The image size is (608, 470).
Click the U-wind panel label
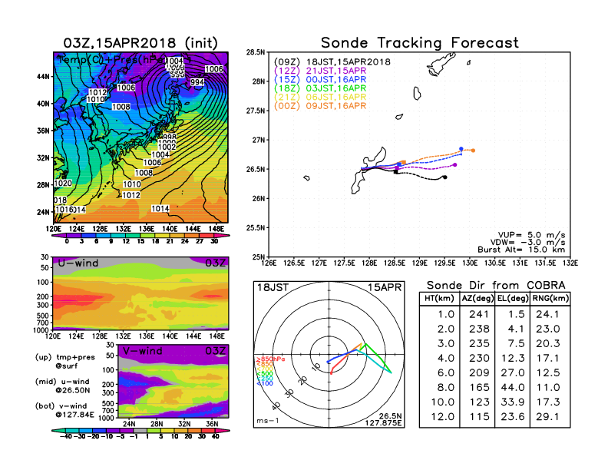[x=78, y=263]
